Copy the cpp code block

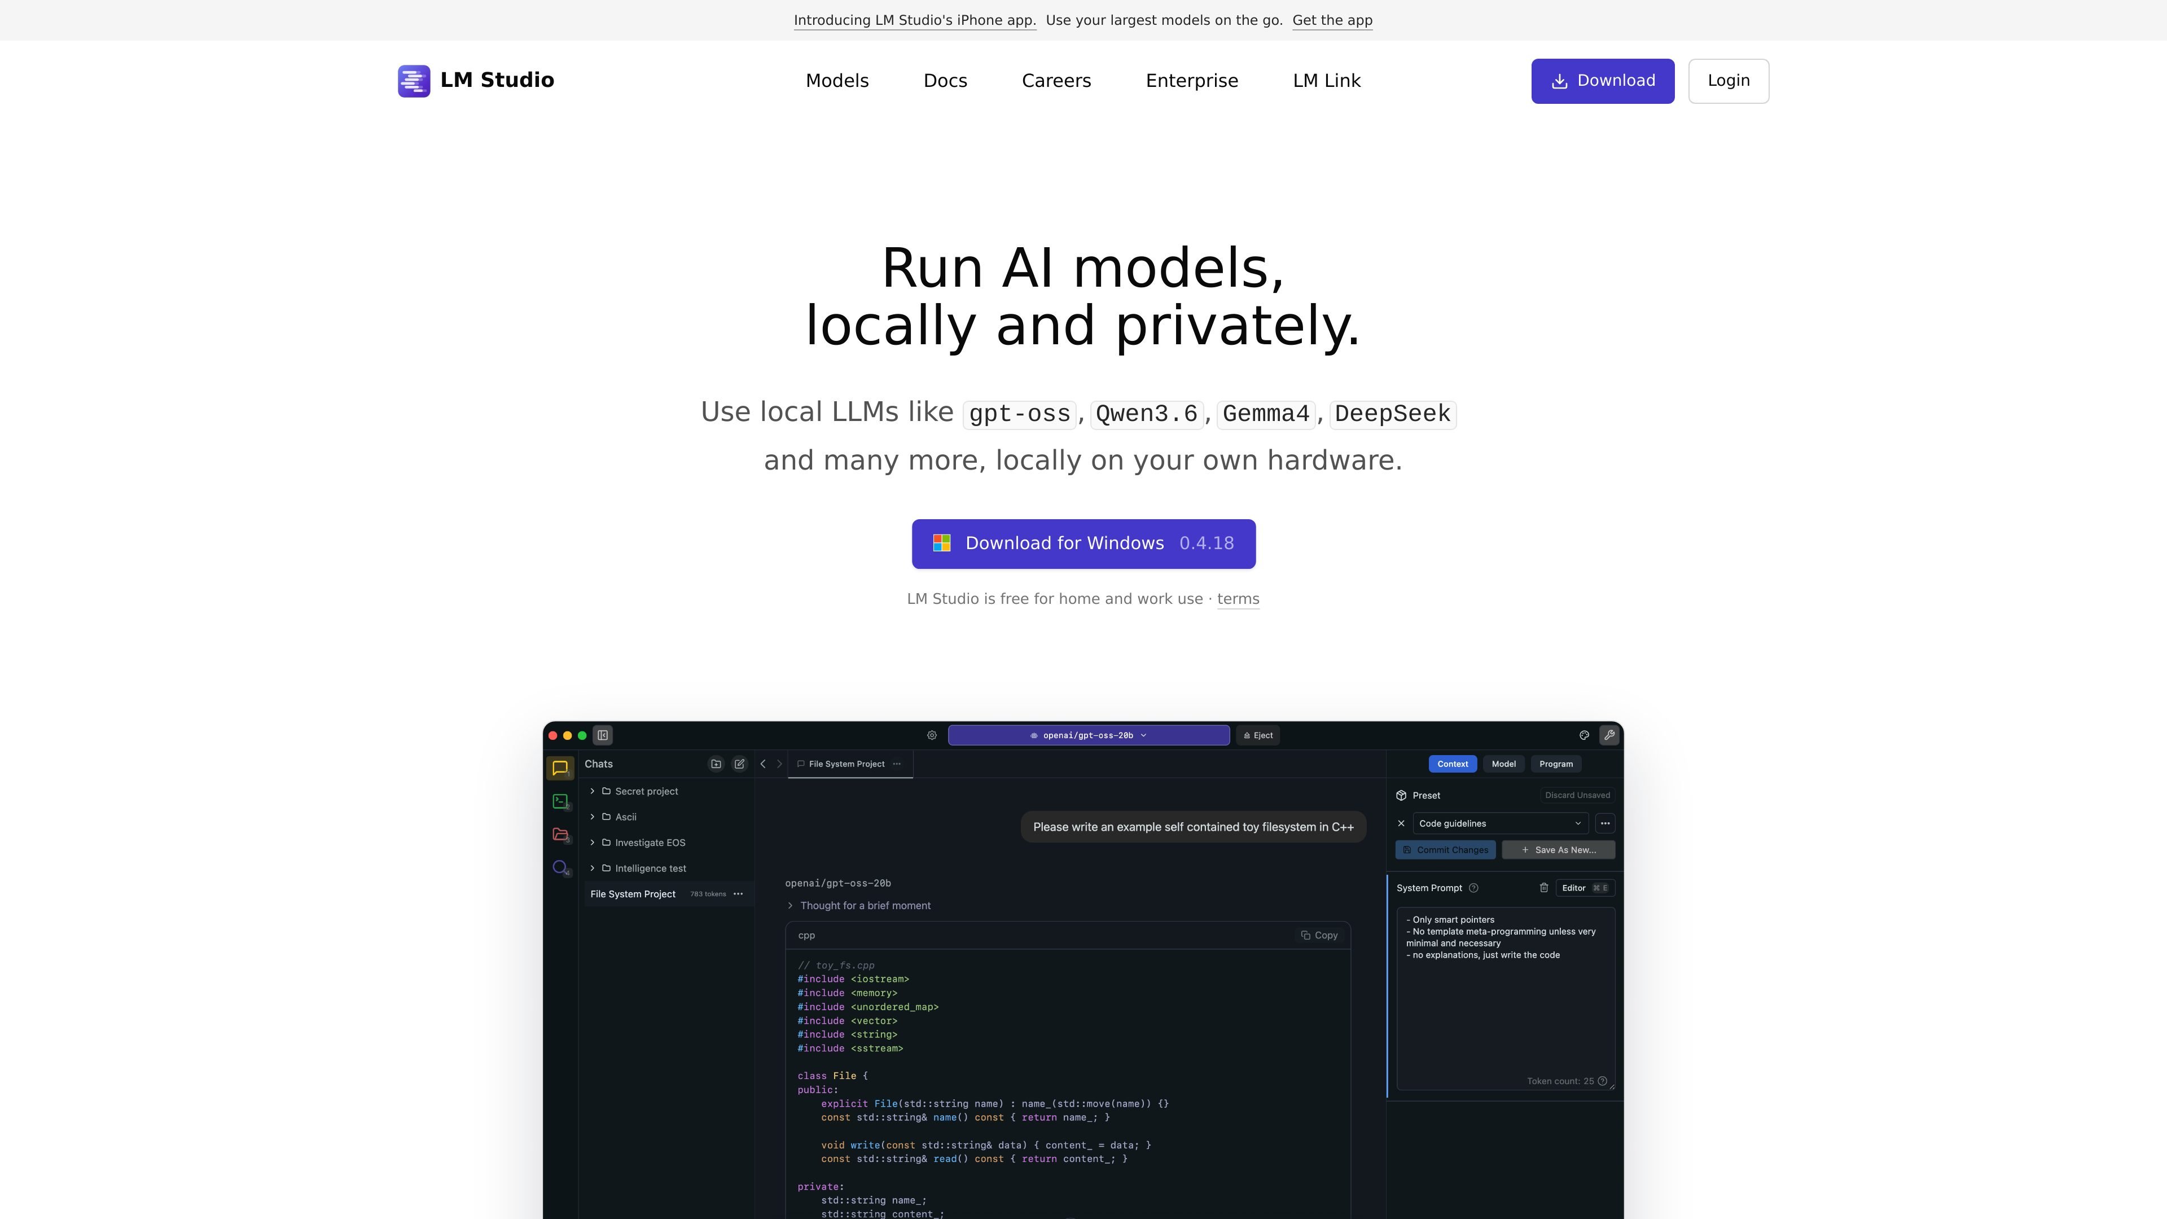(1320, 935)
